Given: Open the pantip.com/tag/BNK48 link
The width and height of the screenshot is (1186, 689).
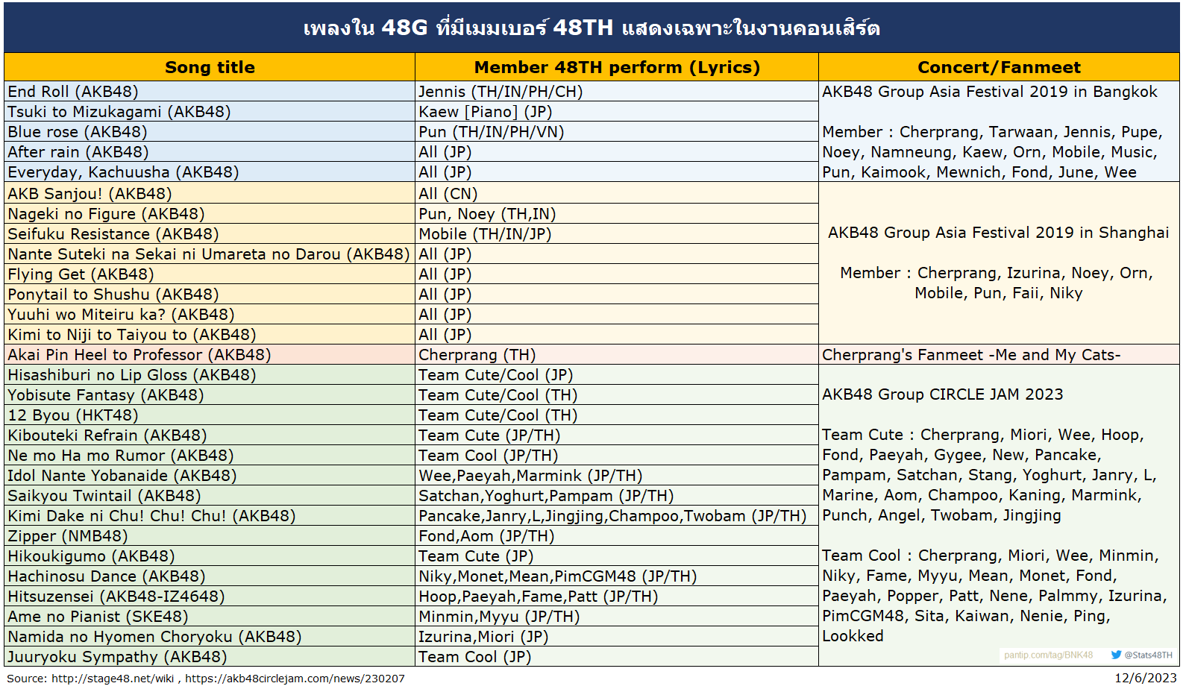Looking at the screenshot, I should pyautogui.click(x=1048, y=655).
